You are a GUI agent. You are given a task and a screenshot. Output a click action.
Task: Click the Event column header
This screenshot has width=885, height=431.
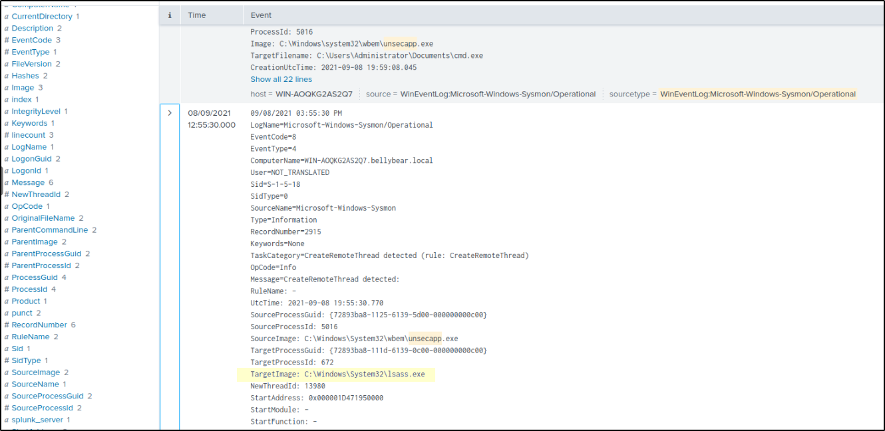261,15
